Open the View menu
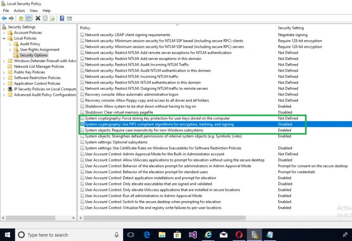This screenshot has height=241, width=352. click(34, 10)
